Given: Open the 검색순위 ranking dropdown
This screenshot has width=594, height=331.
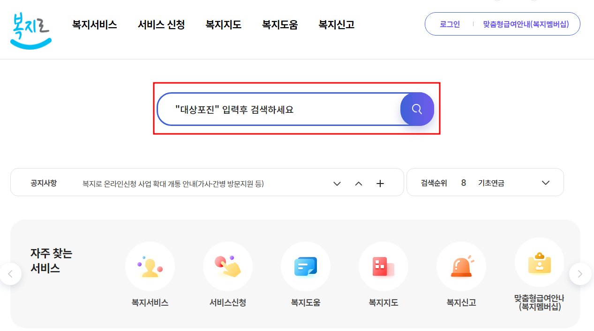Looking at the screenshot, I should coord(545,183).
